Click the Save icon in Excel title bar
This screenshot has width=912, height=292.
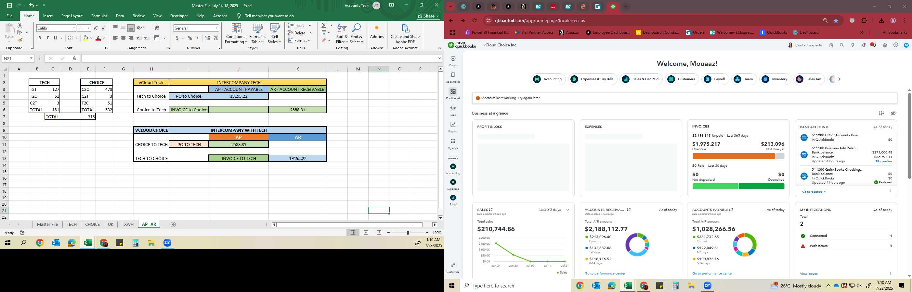coord(9,5)
